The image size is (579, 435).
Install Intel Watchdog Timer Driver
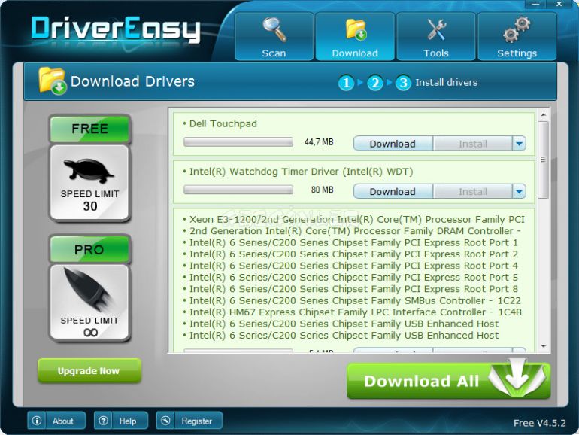473,191
